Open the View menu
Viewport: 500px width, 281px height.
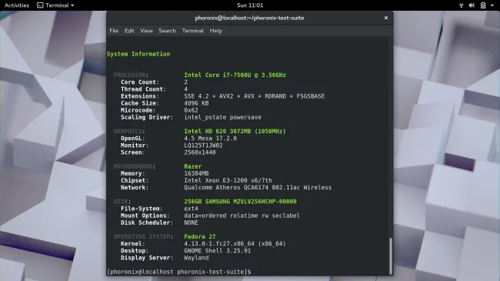coord(146,31)
